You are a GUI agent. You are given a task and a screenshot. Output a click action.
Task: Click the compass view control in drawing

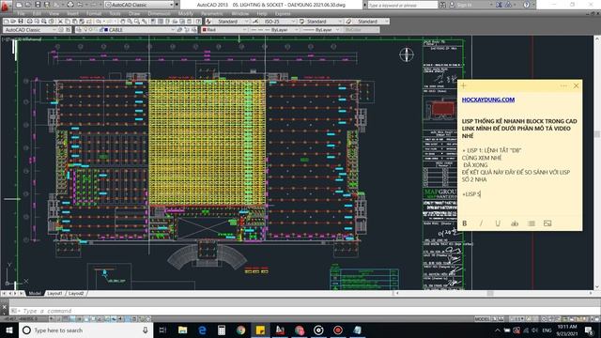407,54
